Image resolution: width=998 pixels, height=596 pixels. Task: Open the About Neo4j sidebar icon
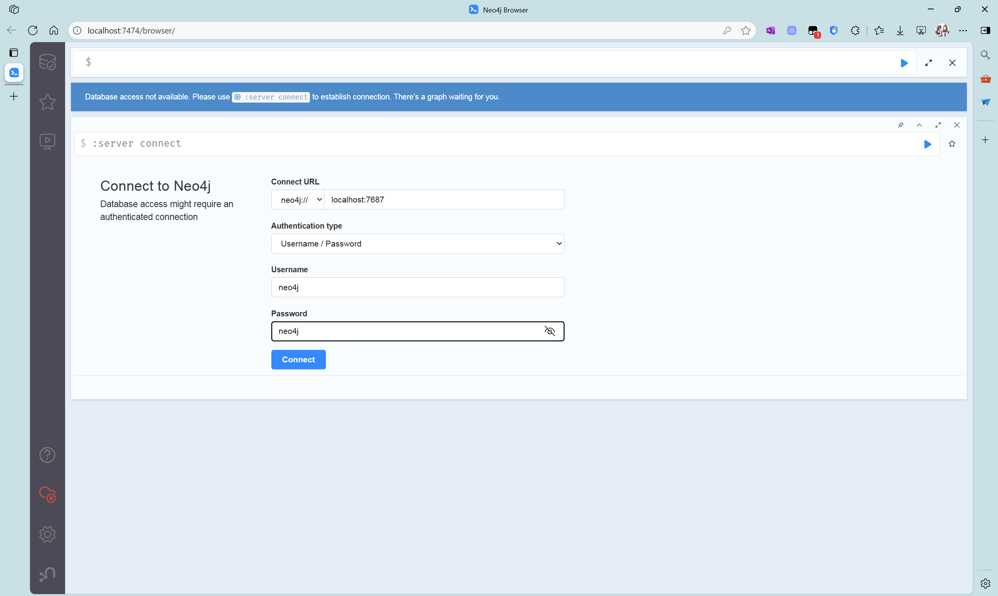47,574
